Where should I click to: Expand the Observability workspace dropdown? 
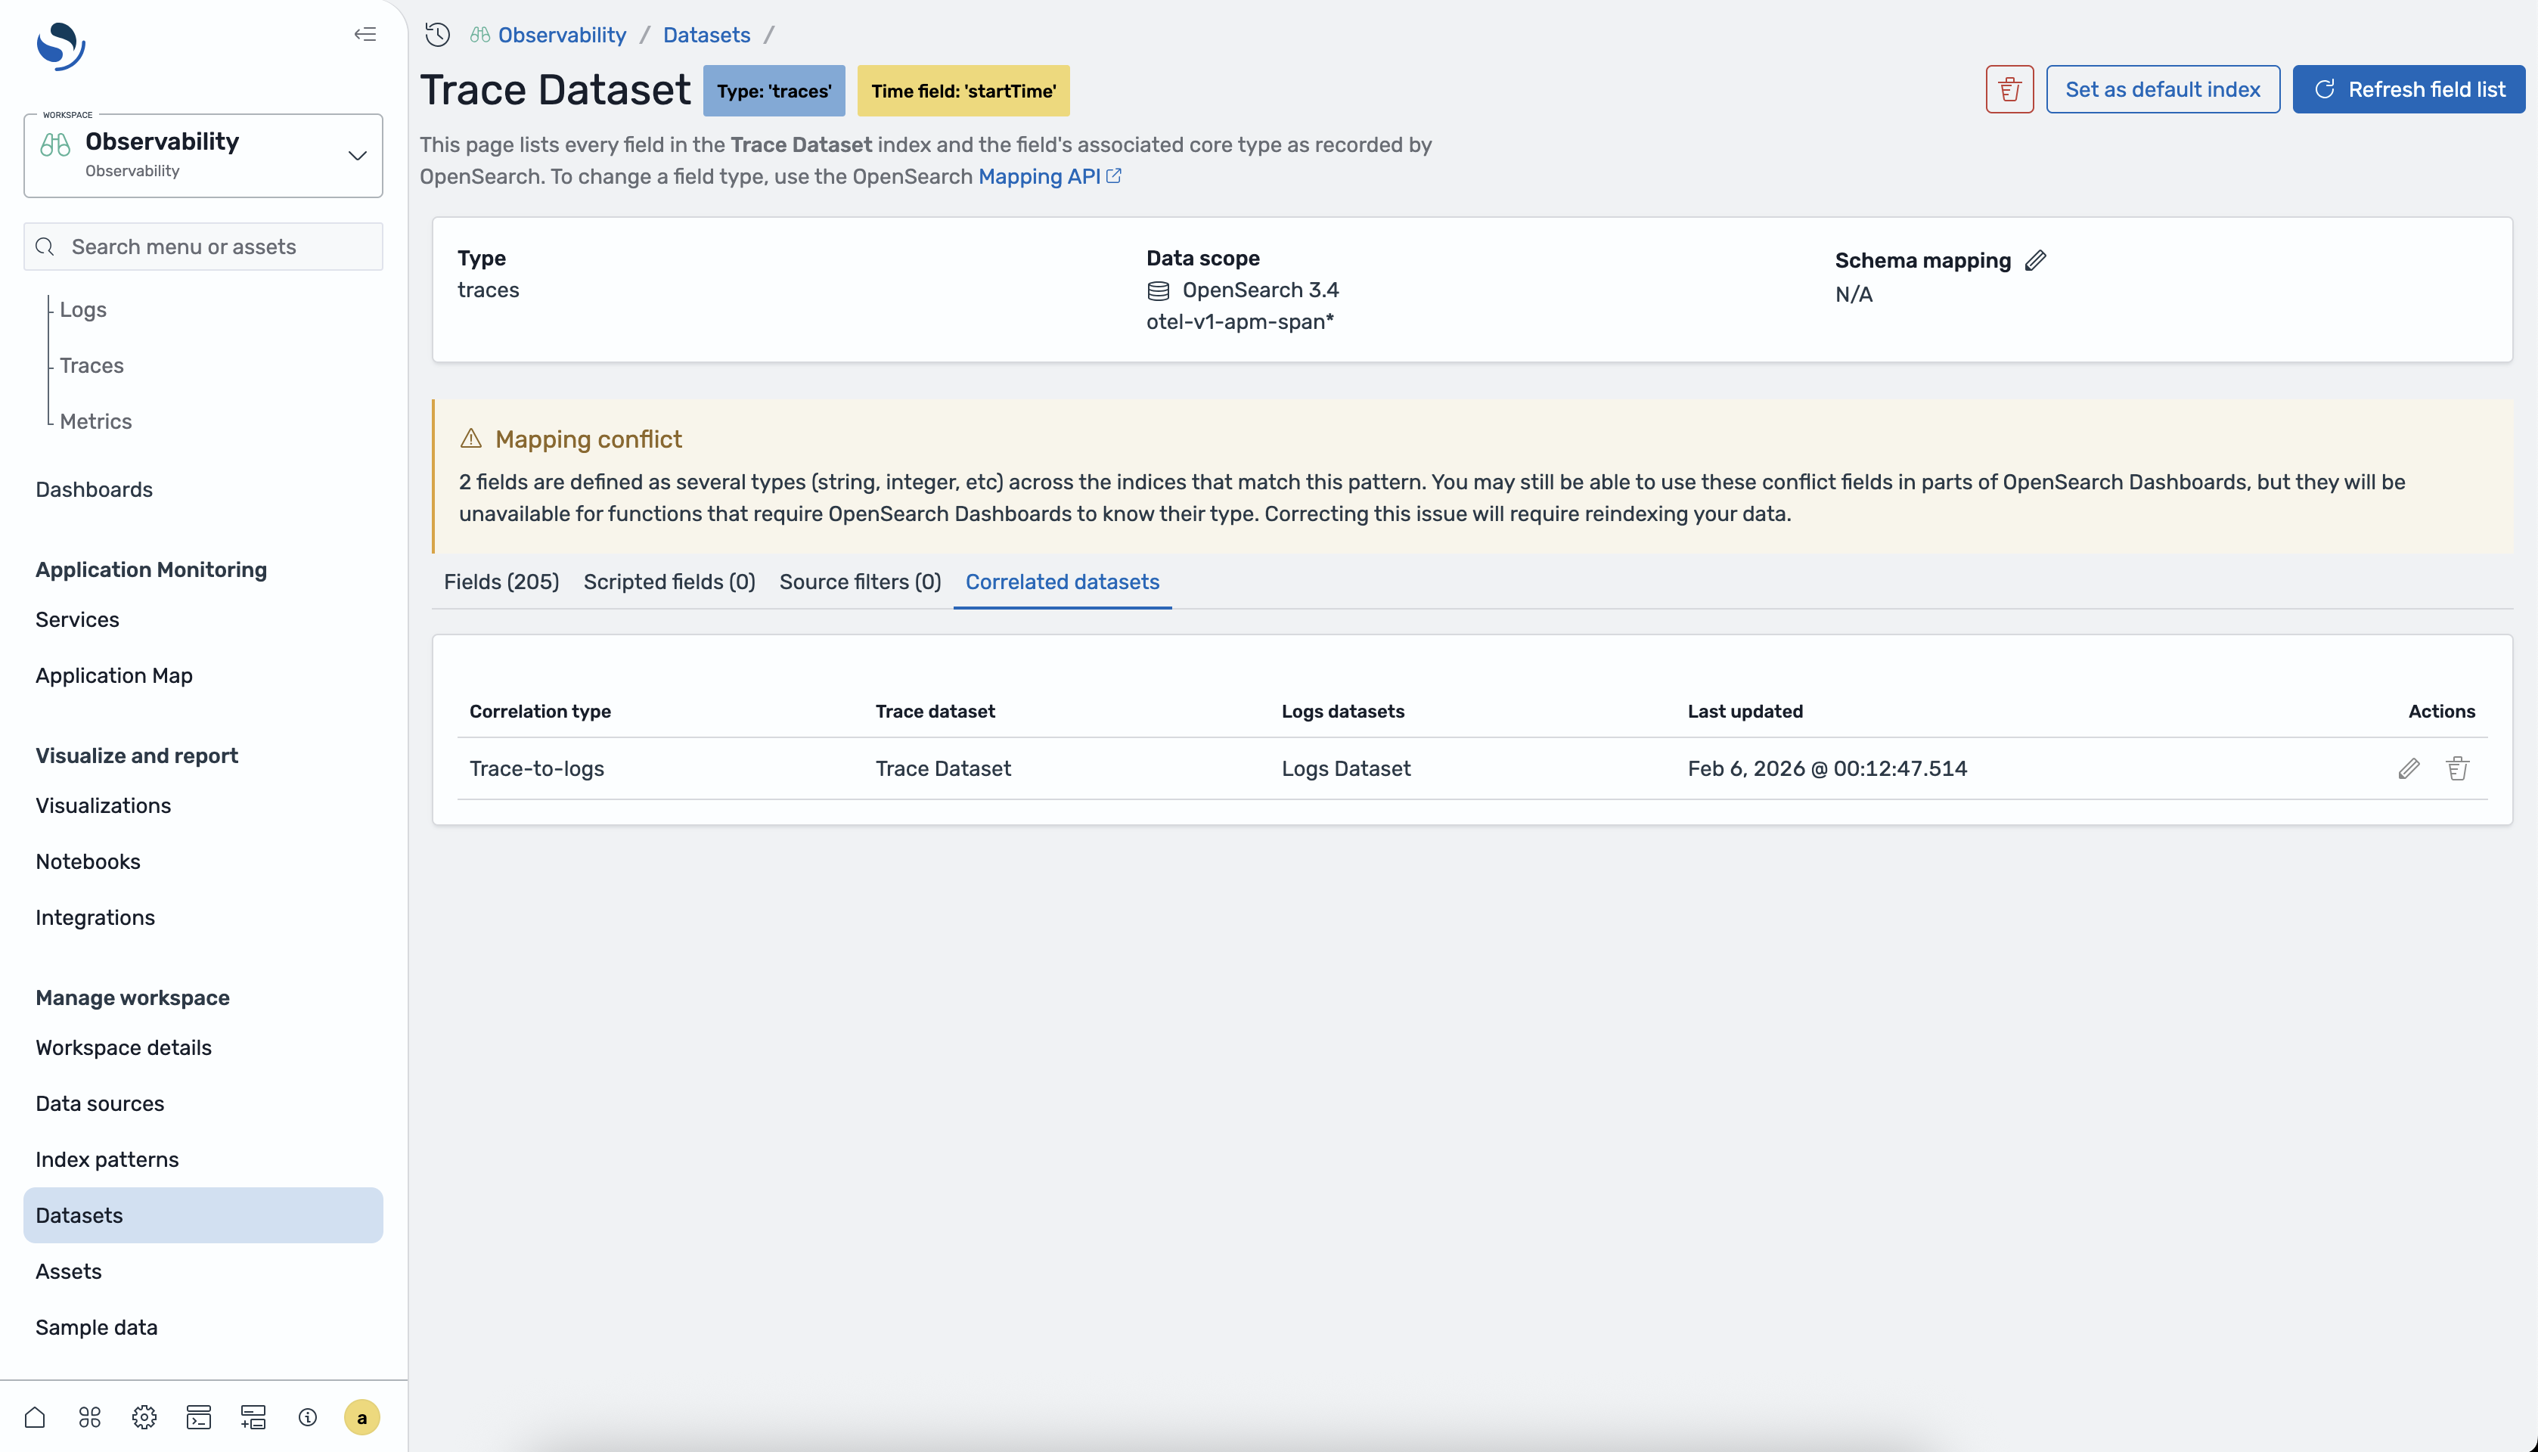357,156
